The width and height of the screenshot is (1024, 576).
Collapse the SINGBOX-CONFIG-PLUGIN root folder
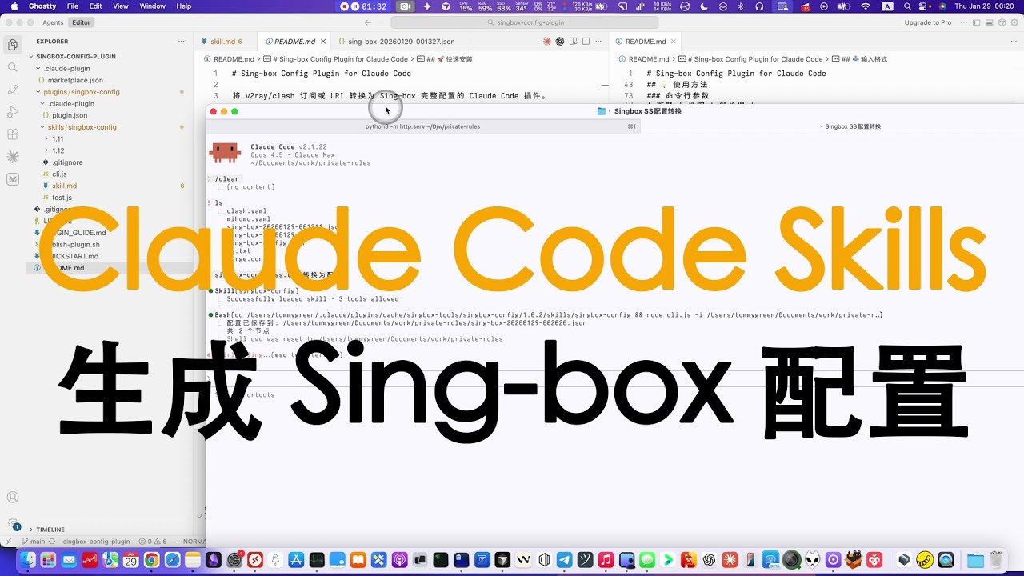coord(76,57)
